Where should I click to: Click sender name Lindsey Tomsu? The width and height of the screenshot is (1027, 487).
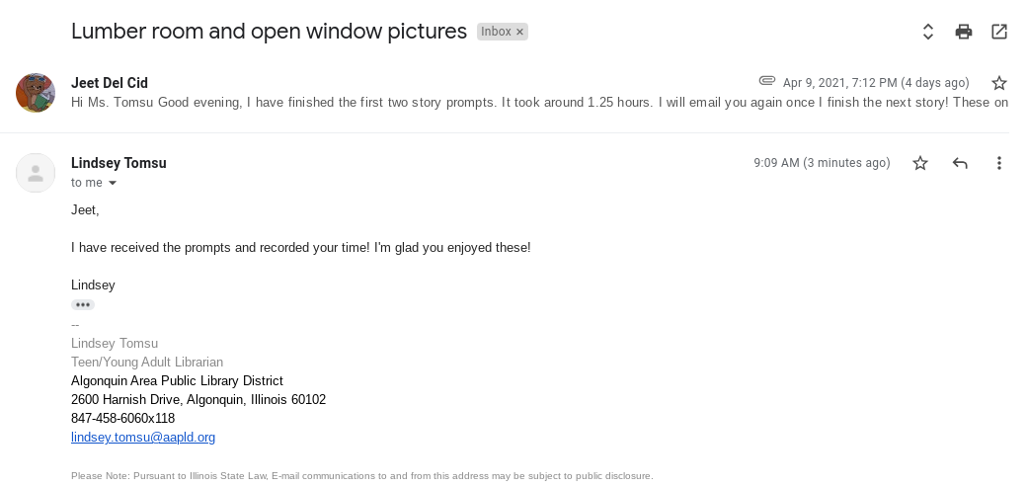[x=118, y=163]
